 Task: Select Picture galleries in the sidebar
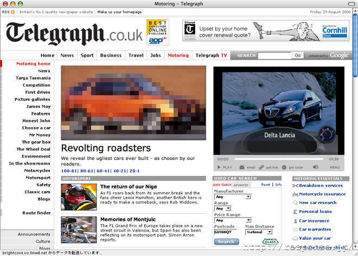click(32, 99)
